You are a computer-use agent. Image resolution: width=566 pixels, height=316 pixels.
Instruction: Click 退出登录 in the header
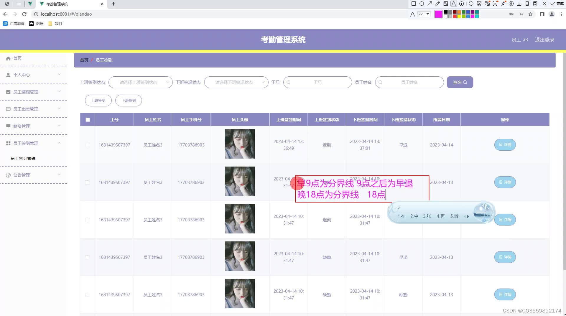pos(544,40)
